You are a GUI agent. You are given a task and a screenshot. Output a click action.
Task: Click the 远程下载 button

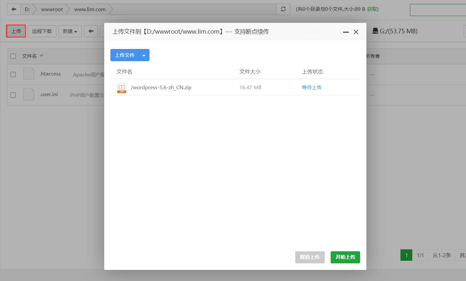pos(42,31)
